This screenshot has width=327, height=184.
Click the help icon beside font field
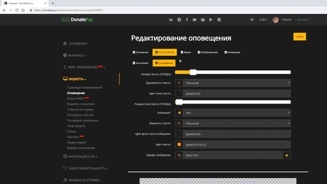287,155
